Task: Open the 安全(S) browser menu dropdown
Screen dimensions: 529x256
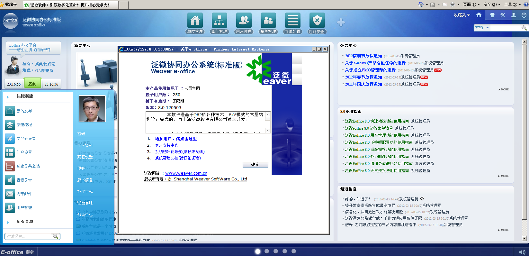Action: (x=492, y=5)
